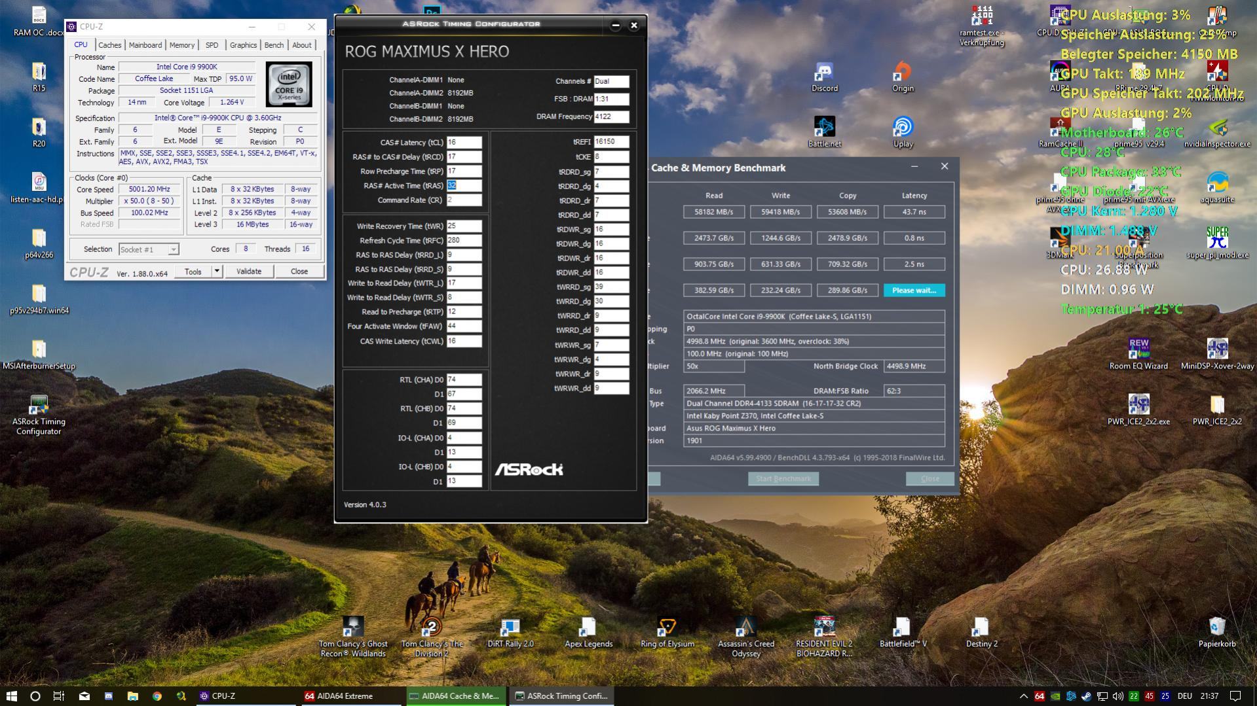Click the CPU-Z Tools button
This screenshot has height=706, width=1257.
(193, 272)
